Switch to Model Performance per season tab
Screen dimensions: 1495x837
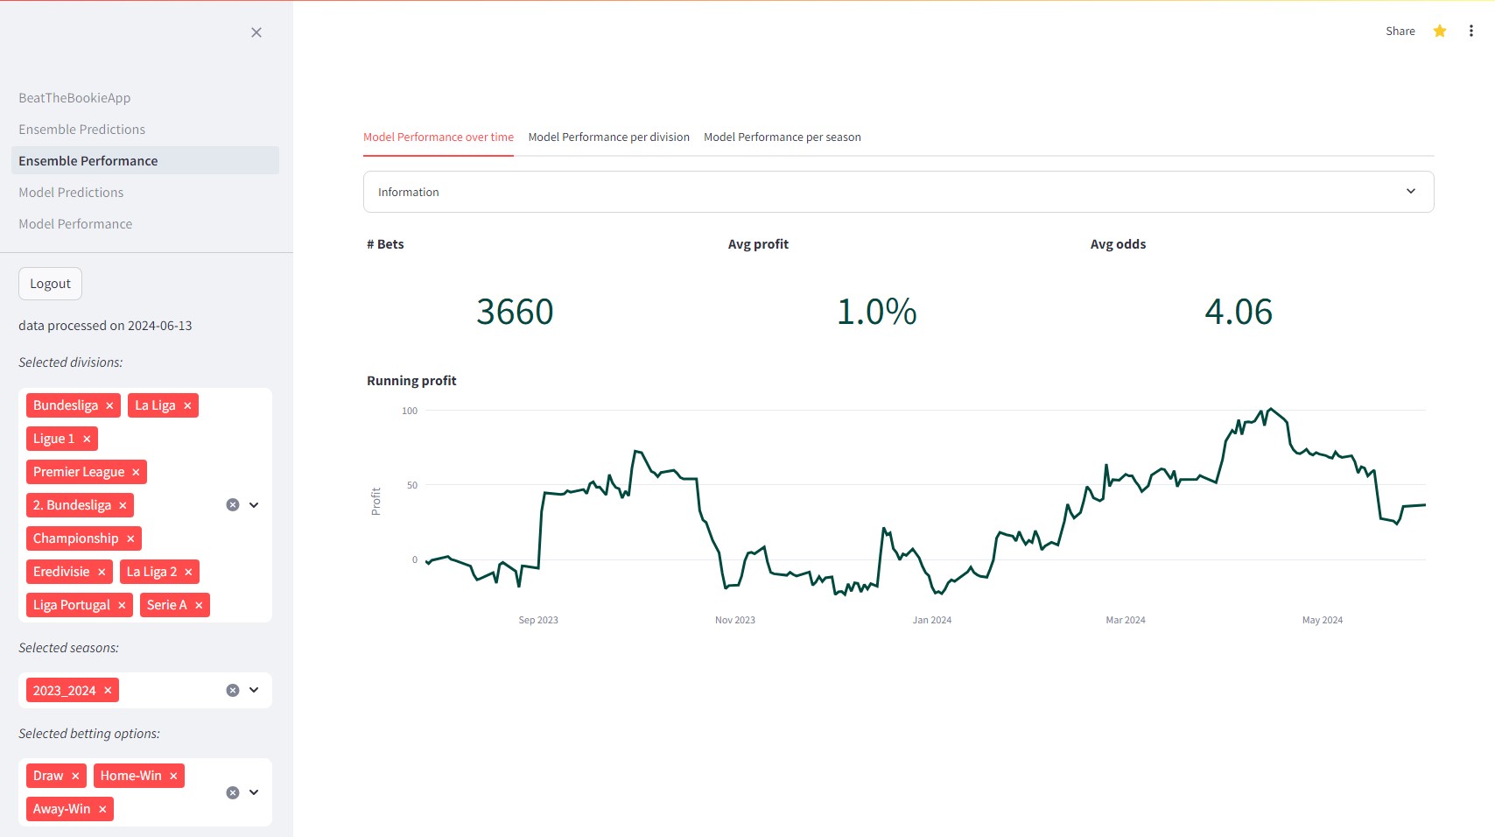pos(783,137)
